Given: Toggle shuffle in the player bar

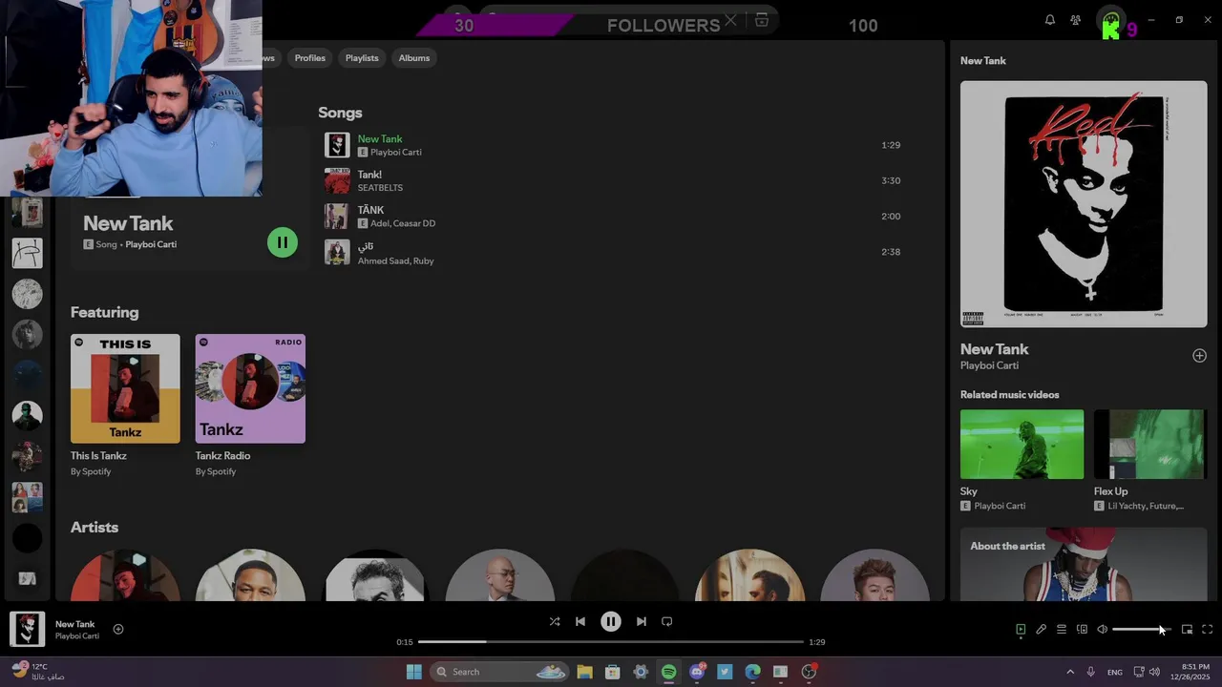Looking at the screenshot, I should pyautogui.click(x=555, y=621).
